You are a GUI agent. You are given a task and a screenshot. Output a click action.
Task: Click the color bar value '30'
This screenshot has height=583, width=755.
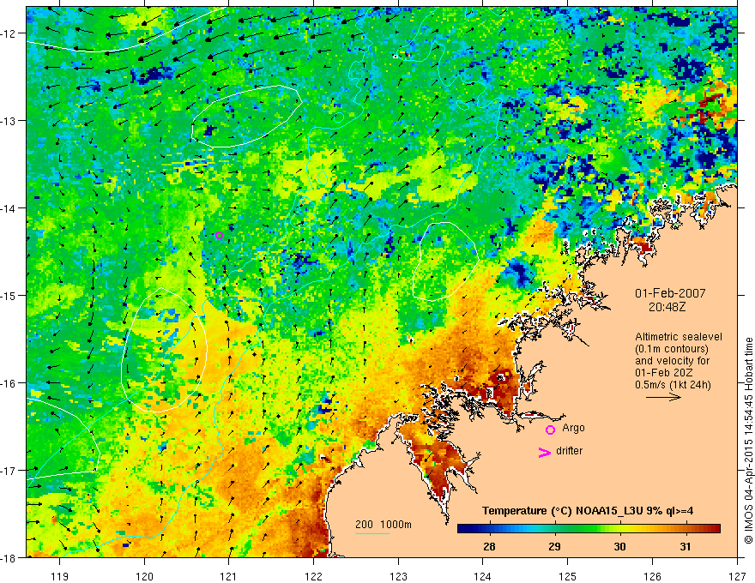pyautogui.click(x=619, y=547)
